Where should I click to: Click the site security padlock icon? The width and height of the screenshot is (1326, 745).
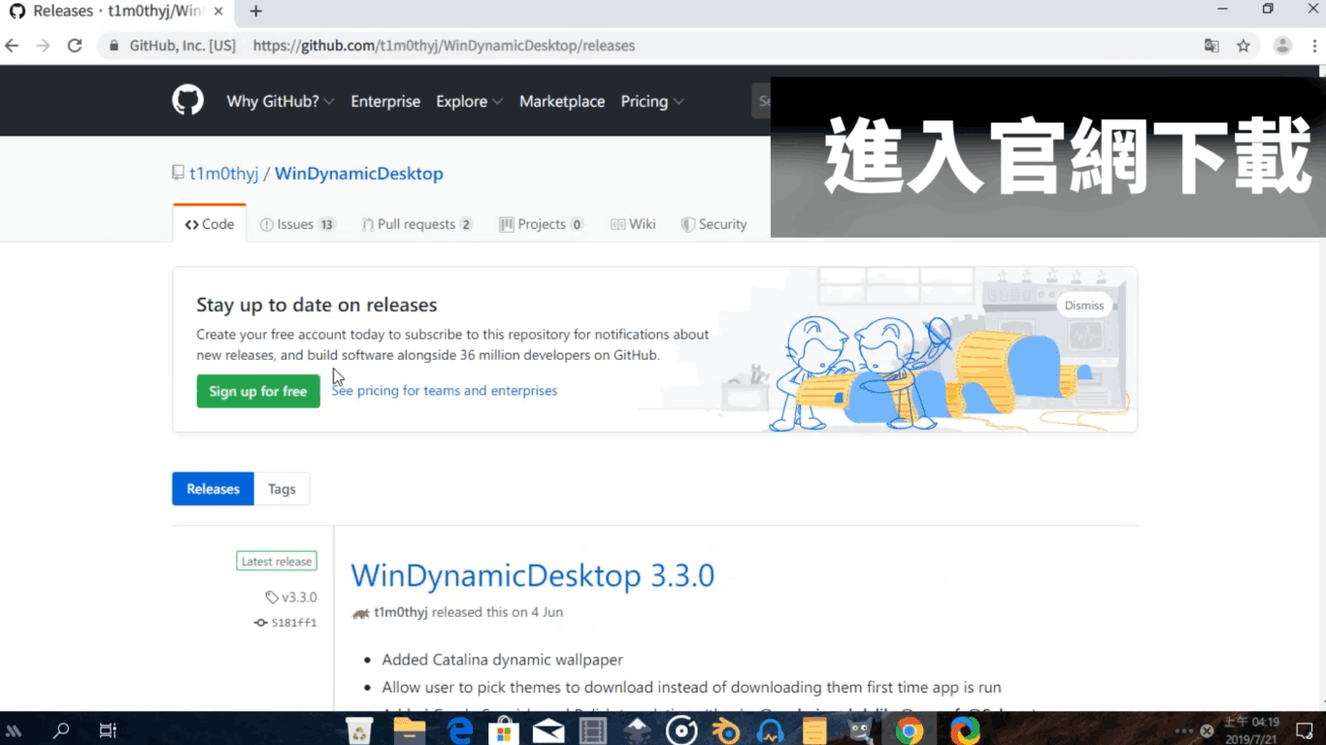pyautogui.click(x=115, y=46)
